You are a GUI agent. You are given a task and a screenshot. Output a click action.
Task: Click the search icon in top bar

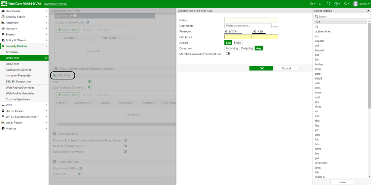tap(312, 4)
